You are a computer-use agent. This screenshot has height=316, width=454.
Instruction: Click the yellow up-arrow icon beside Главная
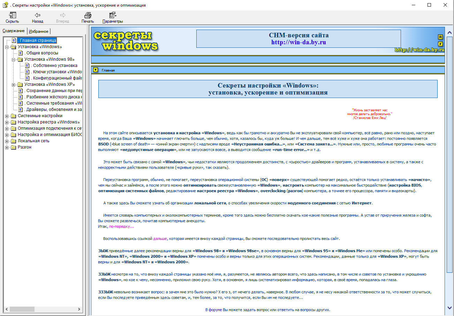click(96, 70)
